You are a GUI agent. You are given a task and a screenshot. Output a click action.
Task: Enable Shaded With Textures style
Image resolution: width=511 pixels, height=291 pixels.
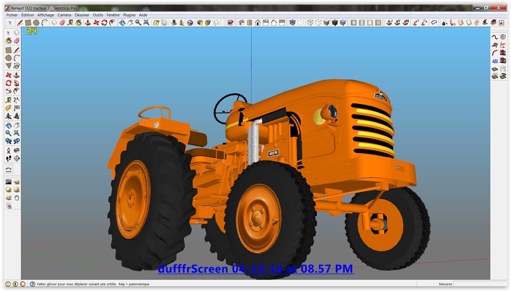(335, 22)
